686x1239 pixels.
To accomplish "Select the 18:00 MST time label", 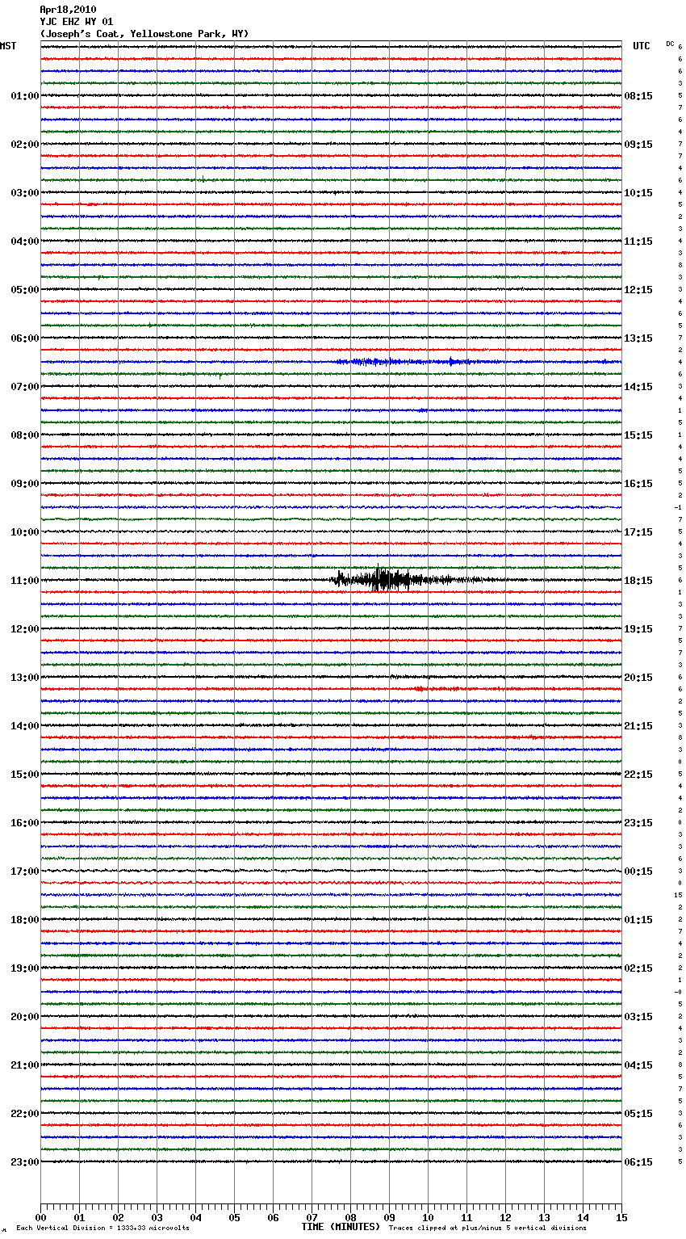I will pos(24,920).
